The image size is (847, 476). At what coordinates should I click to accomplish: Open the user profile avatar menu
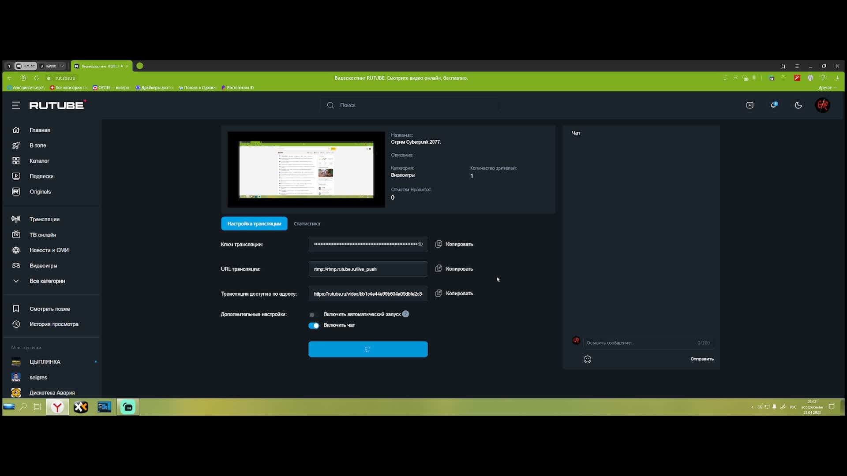pos(822,105)
